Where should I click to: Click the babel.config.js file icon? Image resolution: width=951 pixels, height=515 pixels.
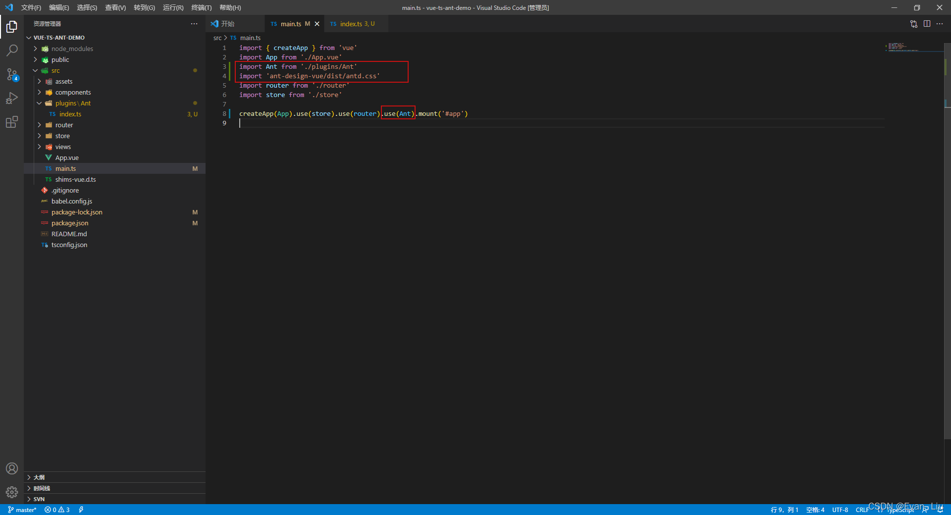coord(45,201)
